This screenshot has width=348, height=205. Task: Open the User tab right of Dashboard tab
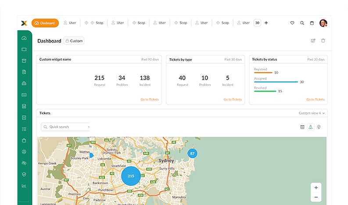(70, 23)
